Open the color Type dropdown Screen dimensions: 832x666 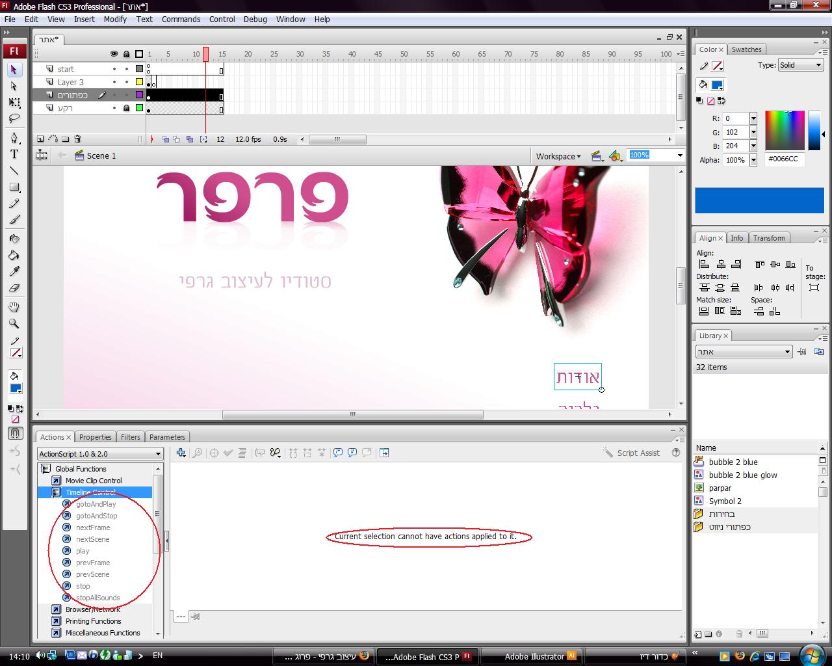[x=800, y=65]
